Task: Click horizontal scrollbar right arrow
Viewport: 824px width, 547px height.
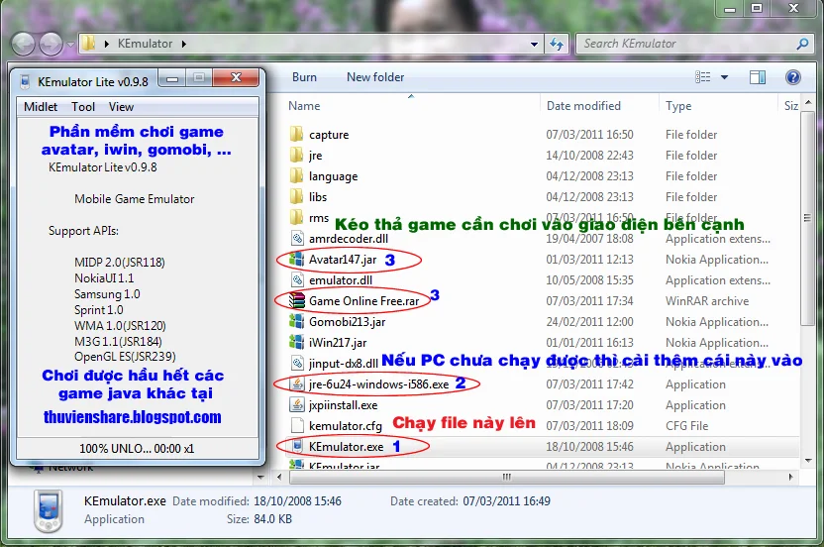Action: (x=791, y=477)
